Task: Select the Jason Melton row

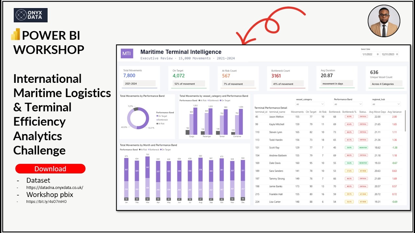Action: tap(329, 116)
